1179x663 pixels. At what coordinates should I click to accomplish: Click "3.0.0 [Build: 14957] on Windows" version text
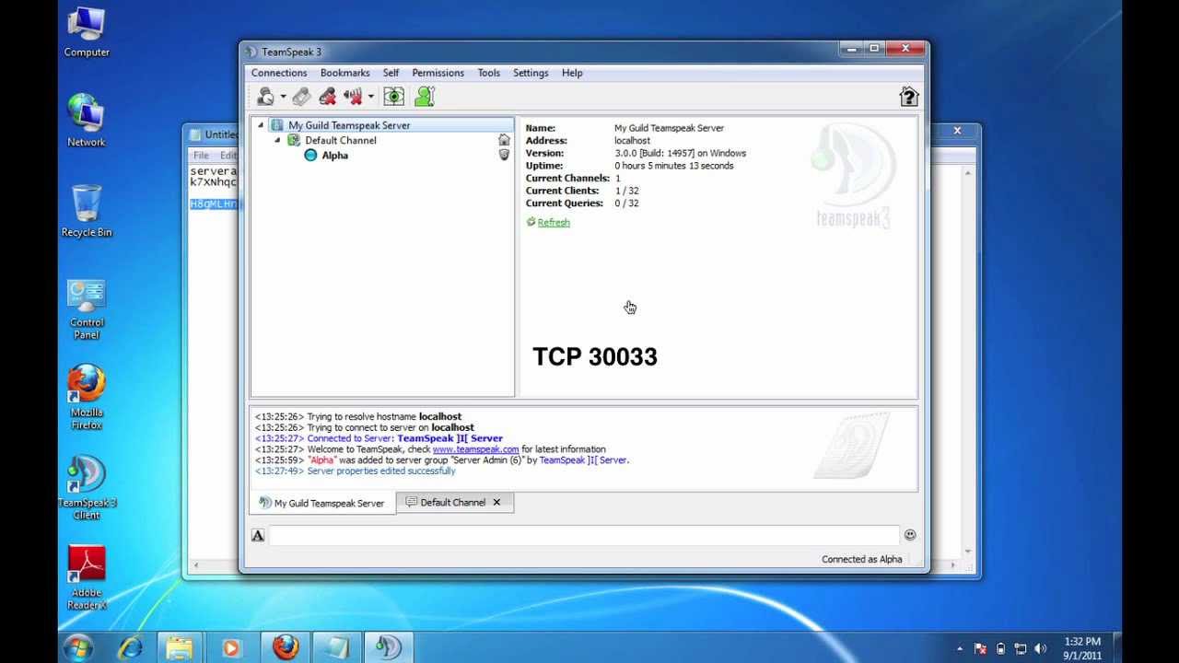pos(681,153)
